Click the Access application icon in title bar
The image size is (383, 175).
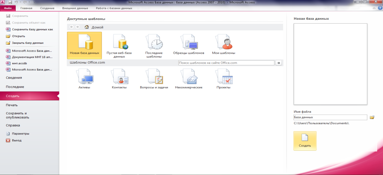pyautogui.click(x=3, y=2)
